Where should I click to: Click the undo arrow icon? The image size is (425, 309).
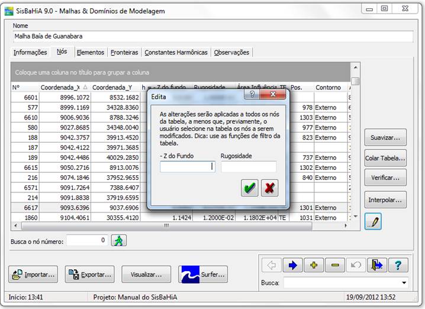point(356,265)
